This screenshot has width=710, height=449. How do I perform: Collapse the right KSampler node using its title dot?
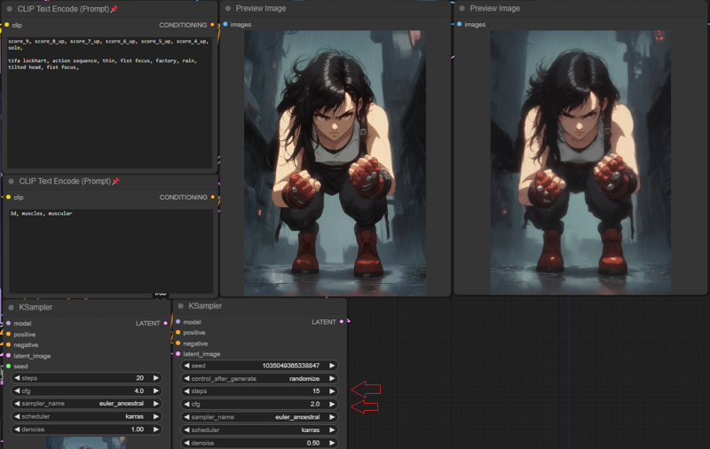click(180, 306)
